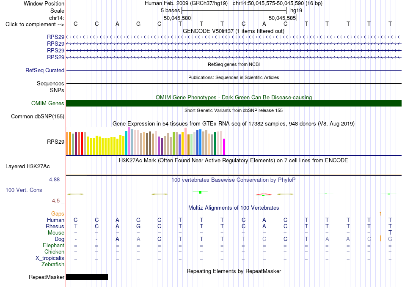The image size is (402, 287).
Task: Open the OMIM Gene Phenotypes track title
Action: 234,98
